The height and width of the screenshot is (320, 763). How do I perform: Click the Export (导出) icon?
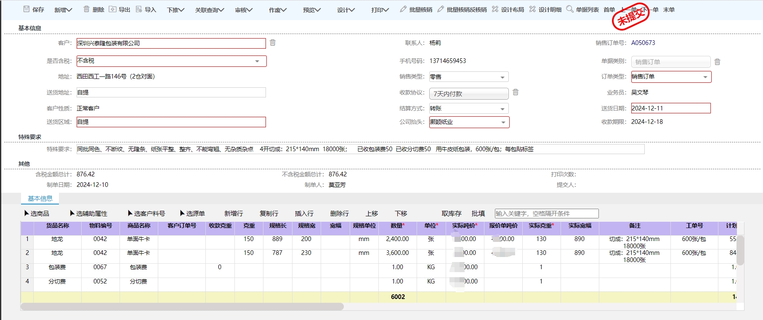click(x=112, y=9)
